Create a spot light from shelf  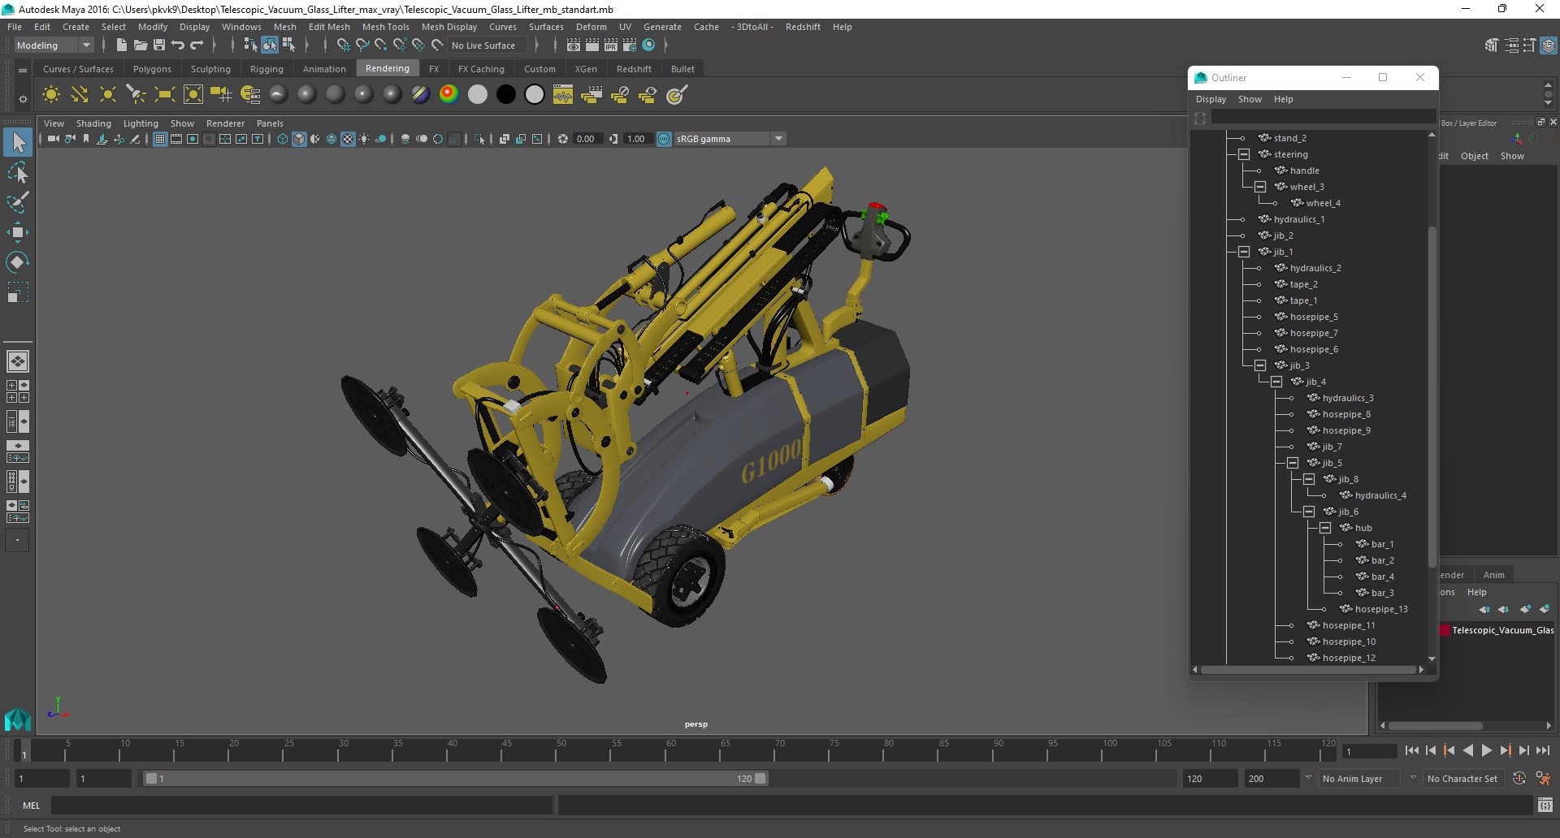[x=136, y=95]
